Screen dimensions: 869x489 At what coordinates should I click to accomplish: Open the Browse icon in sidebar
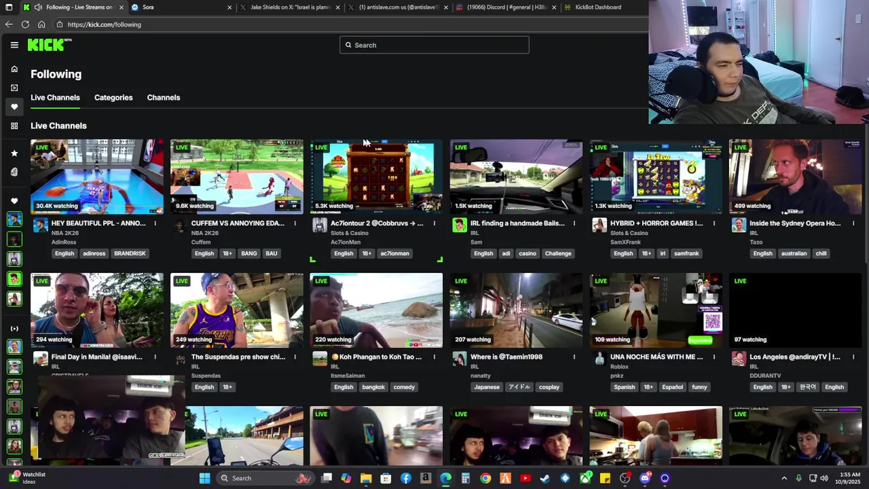14,88
